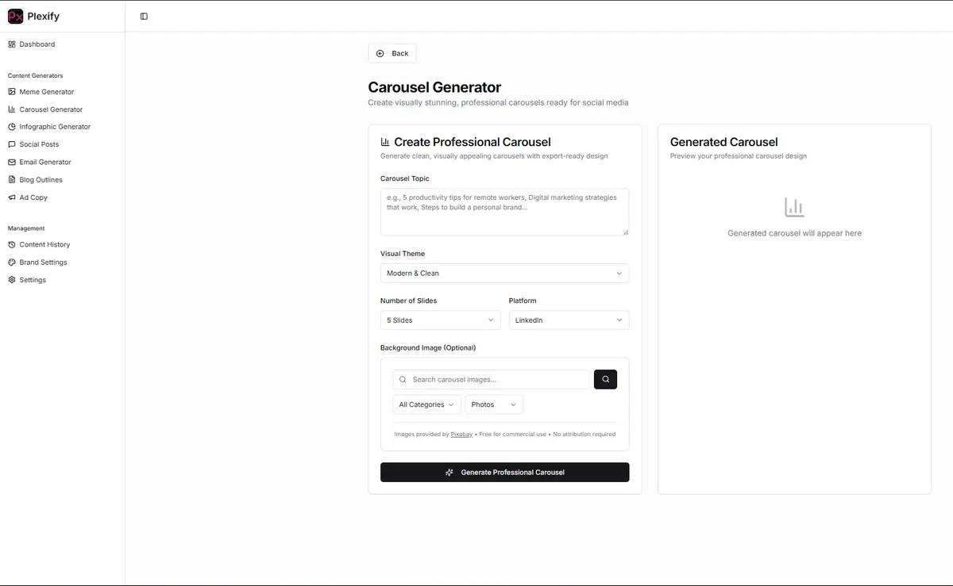Open the Social Posts generator
The image size is (953, 586).
(x=37, y=144)
